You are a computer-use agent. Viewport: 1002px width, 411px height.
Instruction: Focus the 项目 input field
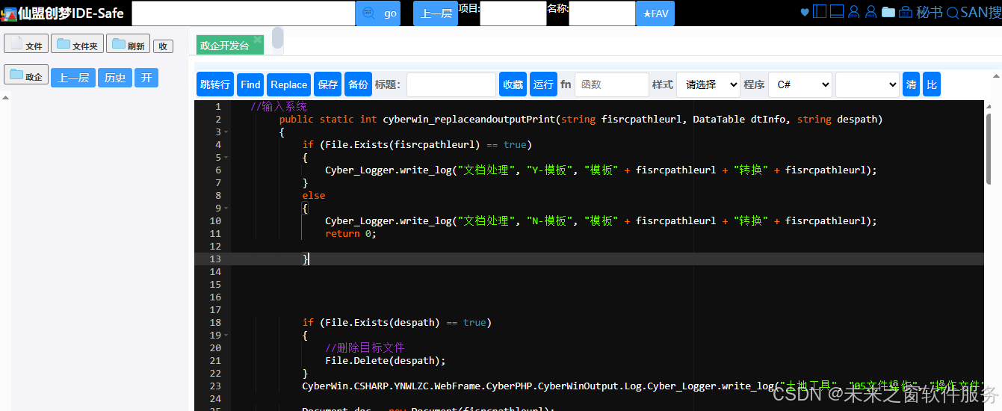pos(513,13)
